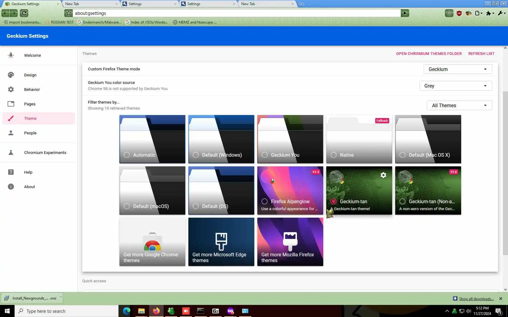Select the Native theme radio button
The image size is (508, 317).
334,155
